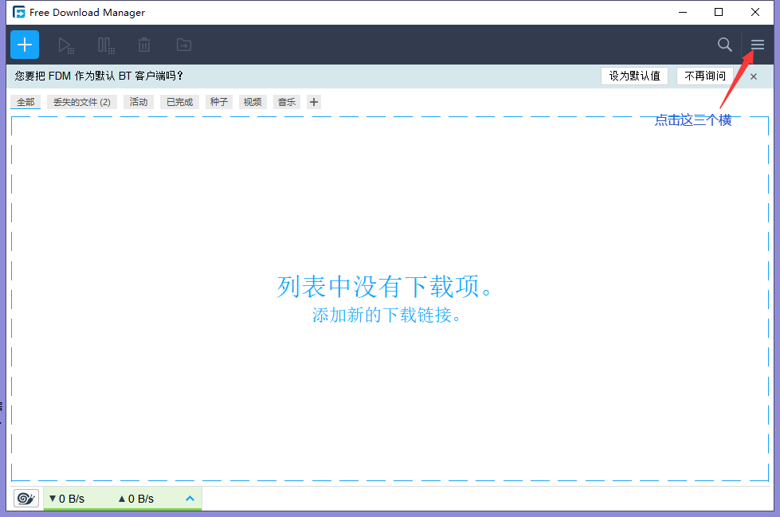Add a new tag with plus button
Screen dimensions: 780x517
[x=314, y=102]
